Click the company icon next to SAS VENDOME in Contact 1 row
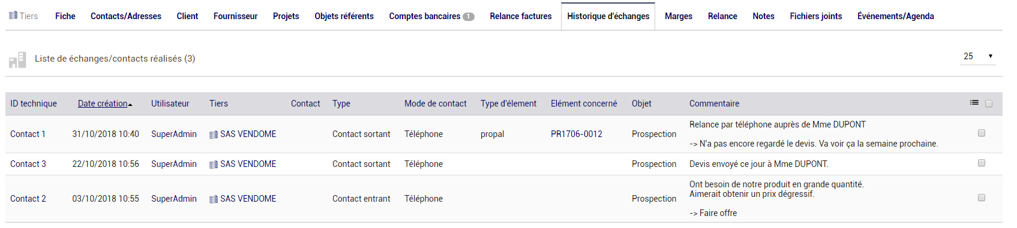Screen dimensions: 1017x228 tap(214, 135)
